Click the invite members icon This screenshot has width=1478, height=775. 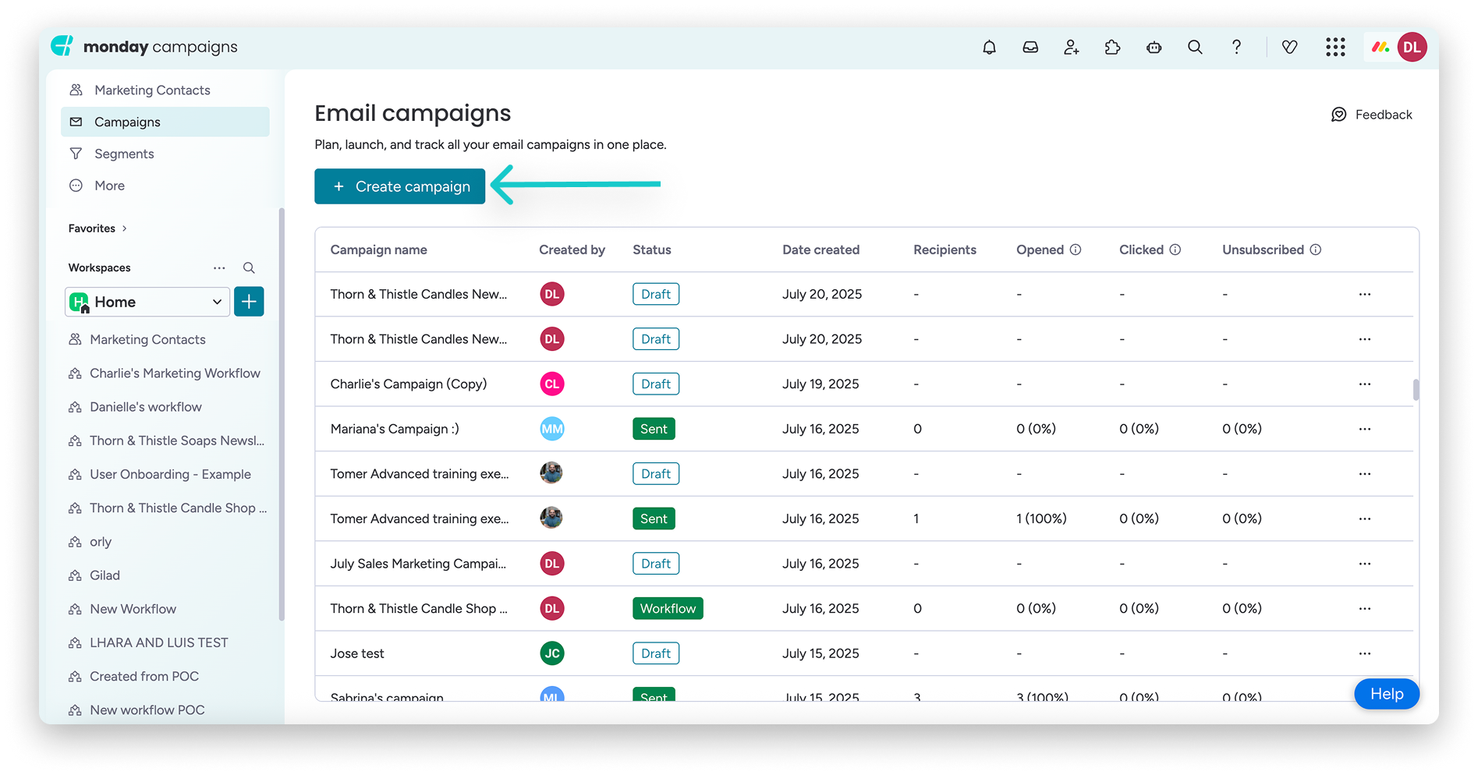coord(1072,48)
